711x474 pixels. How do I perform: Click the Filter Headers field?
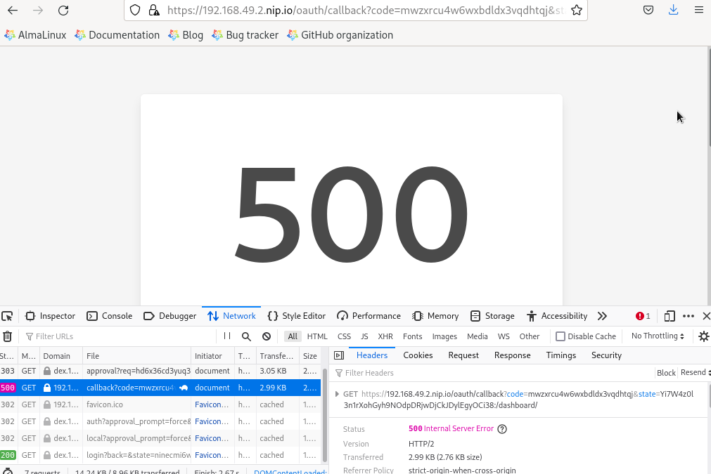[x=494, y=373]
